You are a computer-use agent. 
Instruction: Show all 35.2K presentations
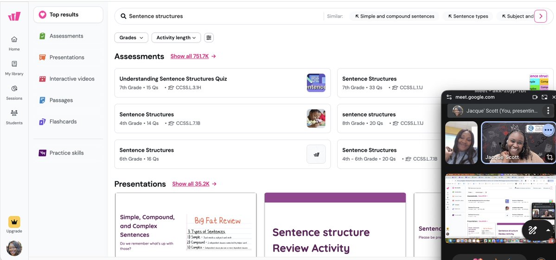(x=194, y=184)
